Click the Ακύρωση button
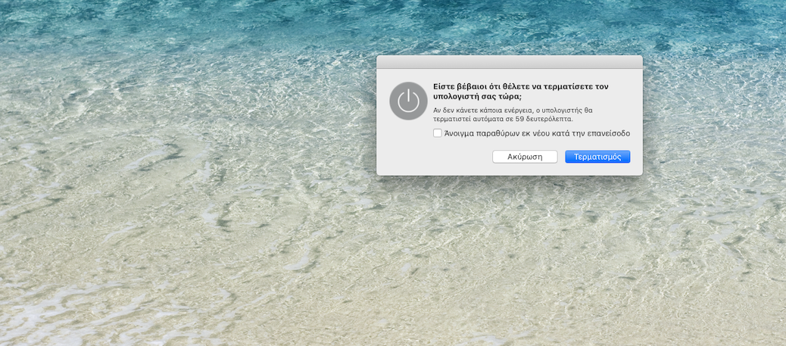The image size is (786, 346). click(525, 157)
